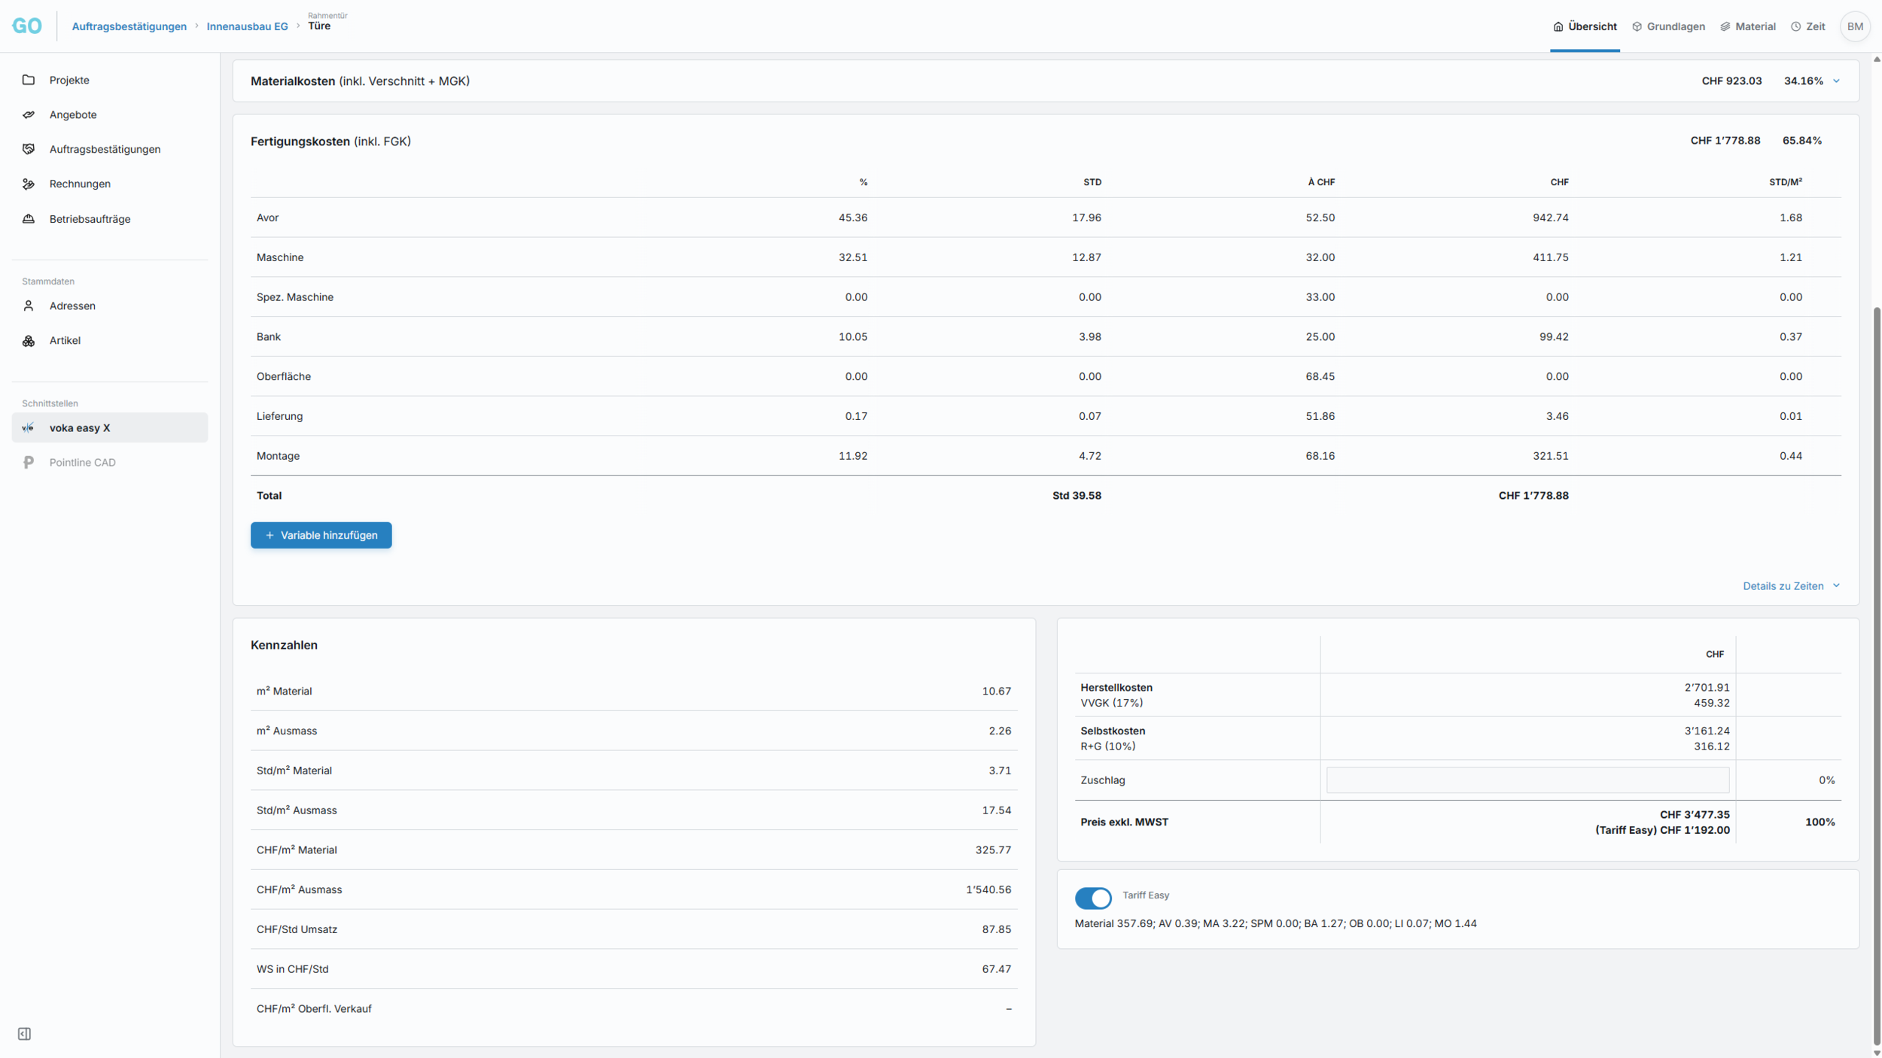Click the Auftragsbestätigungen sidebar icon
The width and height of the screenshot is (1882, 1058).
point(29,149)
